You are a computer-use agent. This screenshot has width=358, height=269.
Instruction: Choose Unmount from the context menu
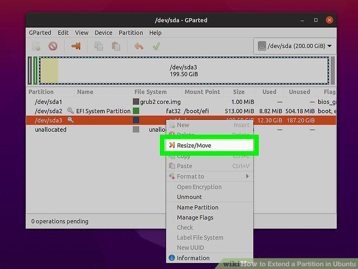[x=209, y=197]
